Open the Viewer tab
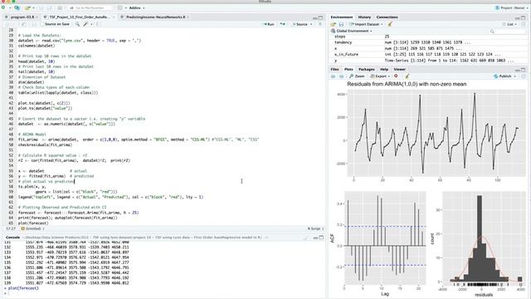This screenshot has width=531, height=299. click(x=400, y=69)
